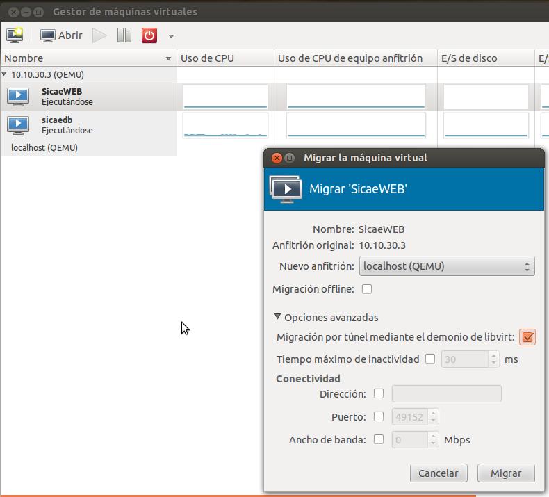Screen dimensions: 549x497
Task: Click the new virtual machine icon
Action: click(15, 35)
